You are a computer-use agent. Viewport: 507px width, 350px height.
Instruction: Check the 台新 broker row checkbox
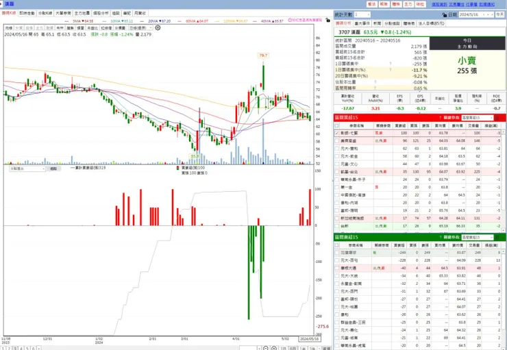(x=337, y=226)
